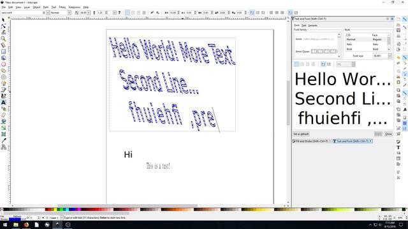Select the Eraser tool
408x229 pixels.
pyautogui.click(x=3, y=115)
